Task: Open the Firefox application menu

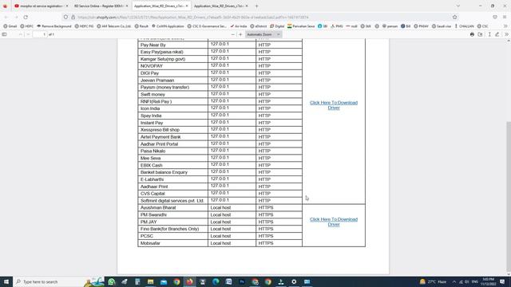Action: (x=505, y=17)
